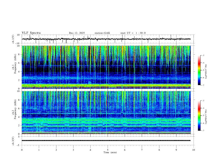Click the 'station=GAK' label
218x168 pixels.
pos(102,33)
